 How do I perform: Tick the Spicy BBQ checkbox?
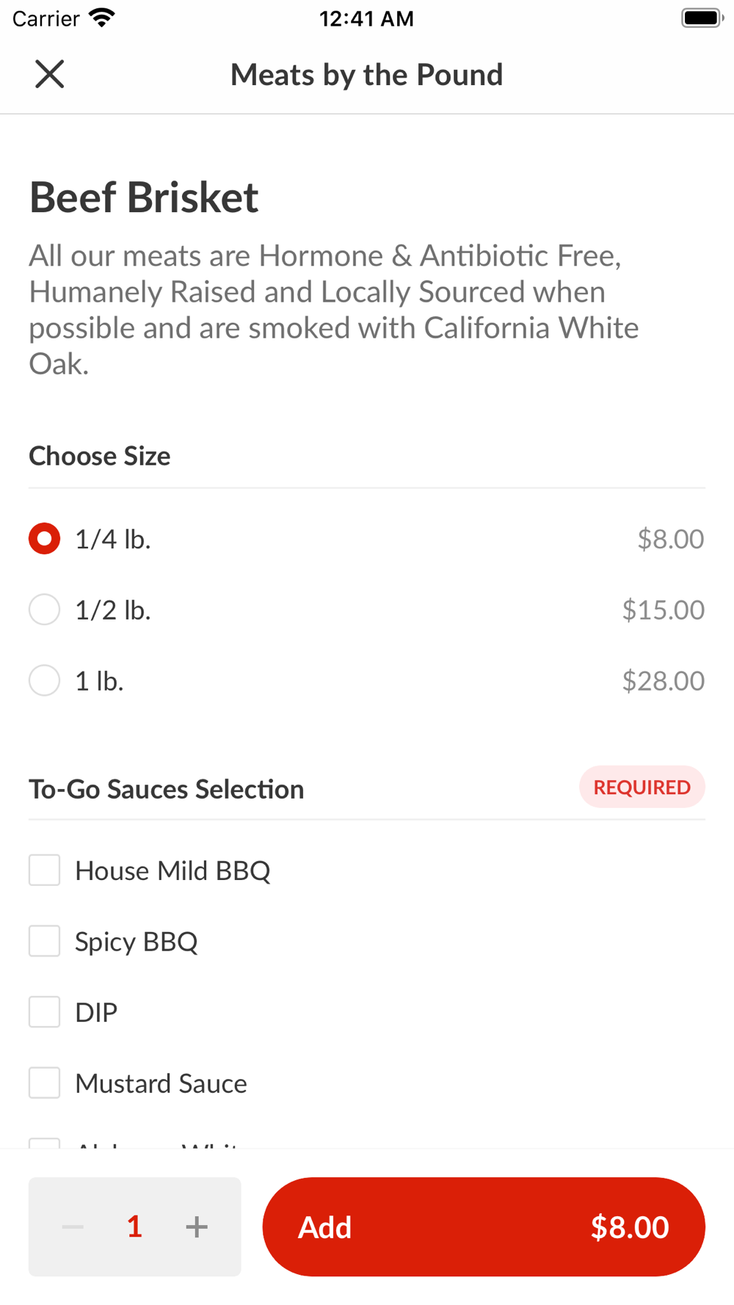[x=45, y=941]
